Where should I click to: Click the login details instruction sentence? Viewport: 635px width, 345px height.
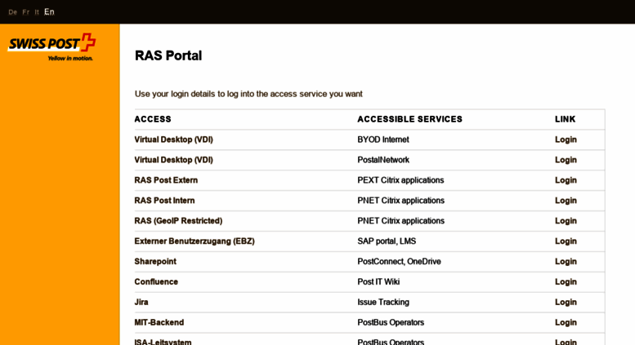(248, 94)
